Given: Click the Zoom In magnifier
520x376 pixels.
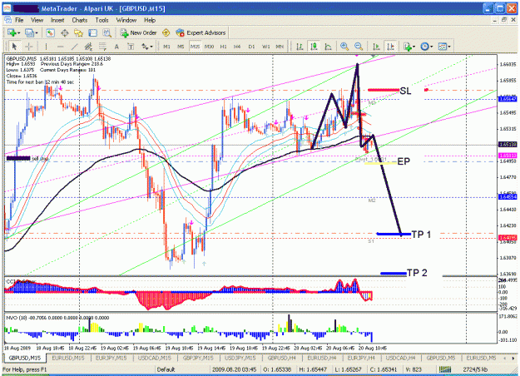Looking at the screenshot, I should [344, 47].
